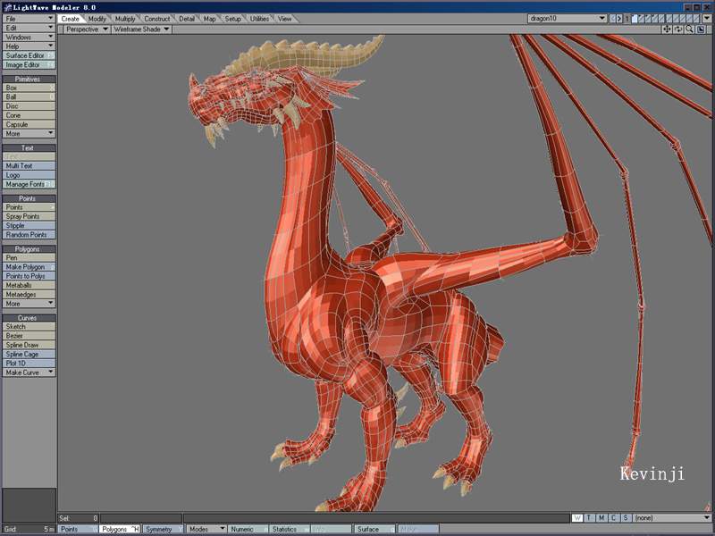This screenshot has height=536, width=715.
Task: Open the Edit menu dropdown
Action: click(29, 28)
